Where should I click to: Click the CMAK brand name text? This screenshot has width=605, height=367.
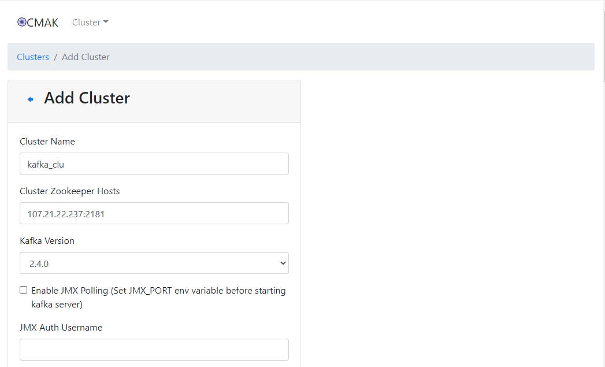pyautogui.click(x=43, y=23)
